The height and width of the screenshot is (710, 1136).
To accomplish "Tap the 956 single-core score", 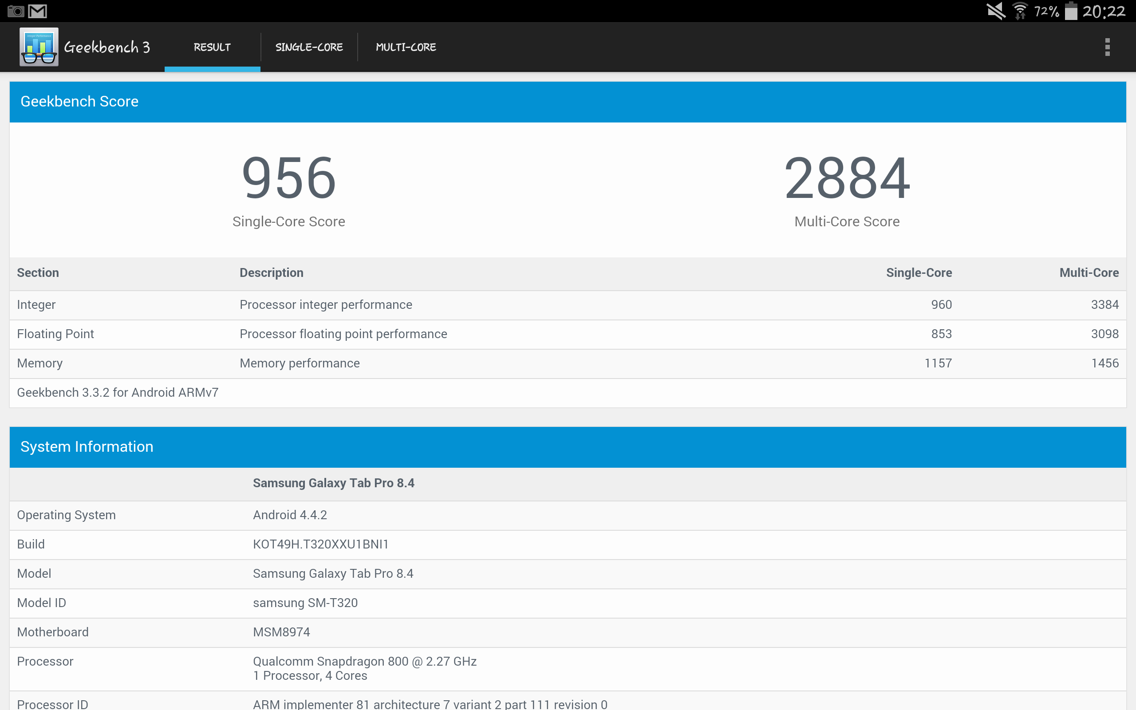I will [x=289, y=178].
